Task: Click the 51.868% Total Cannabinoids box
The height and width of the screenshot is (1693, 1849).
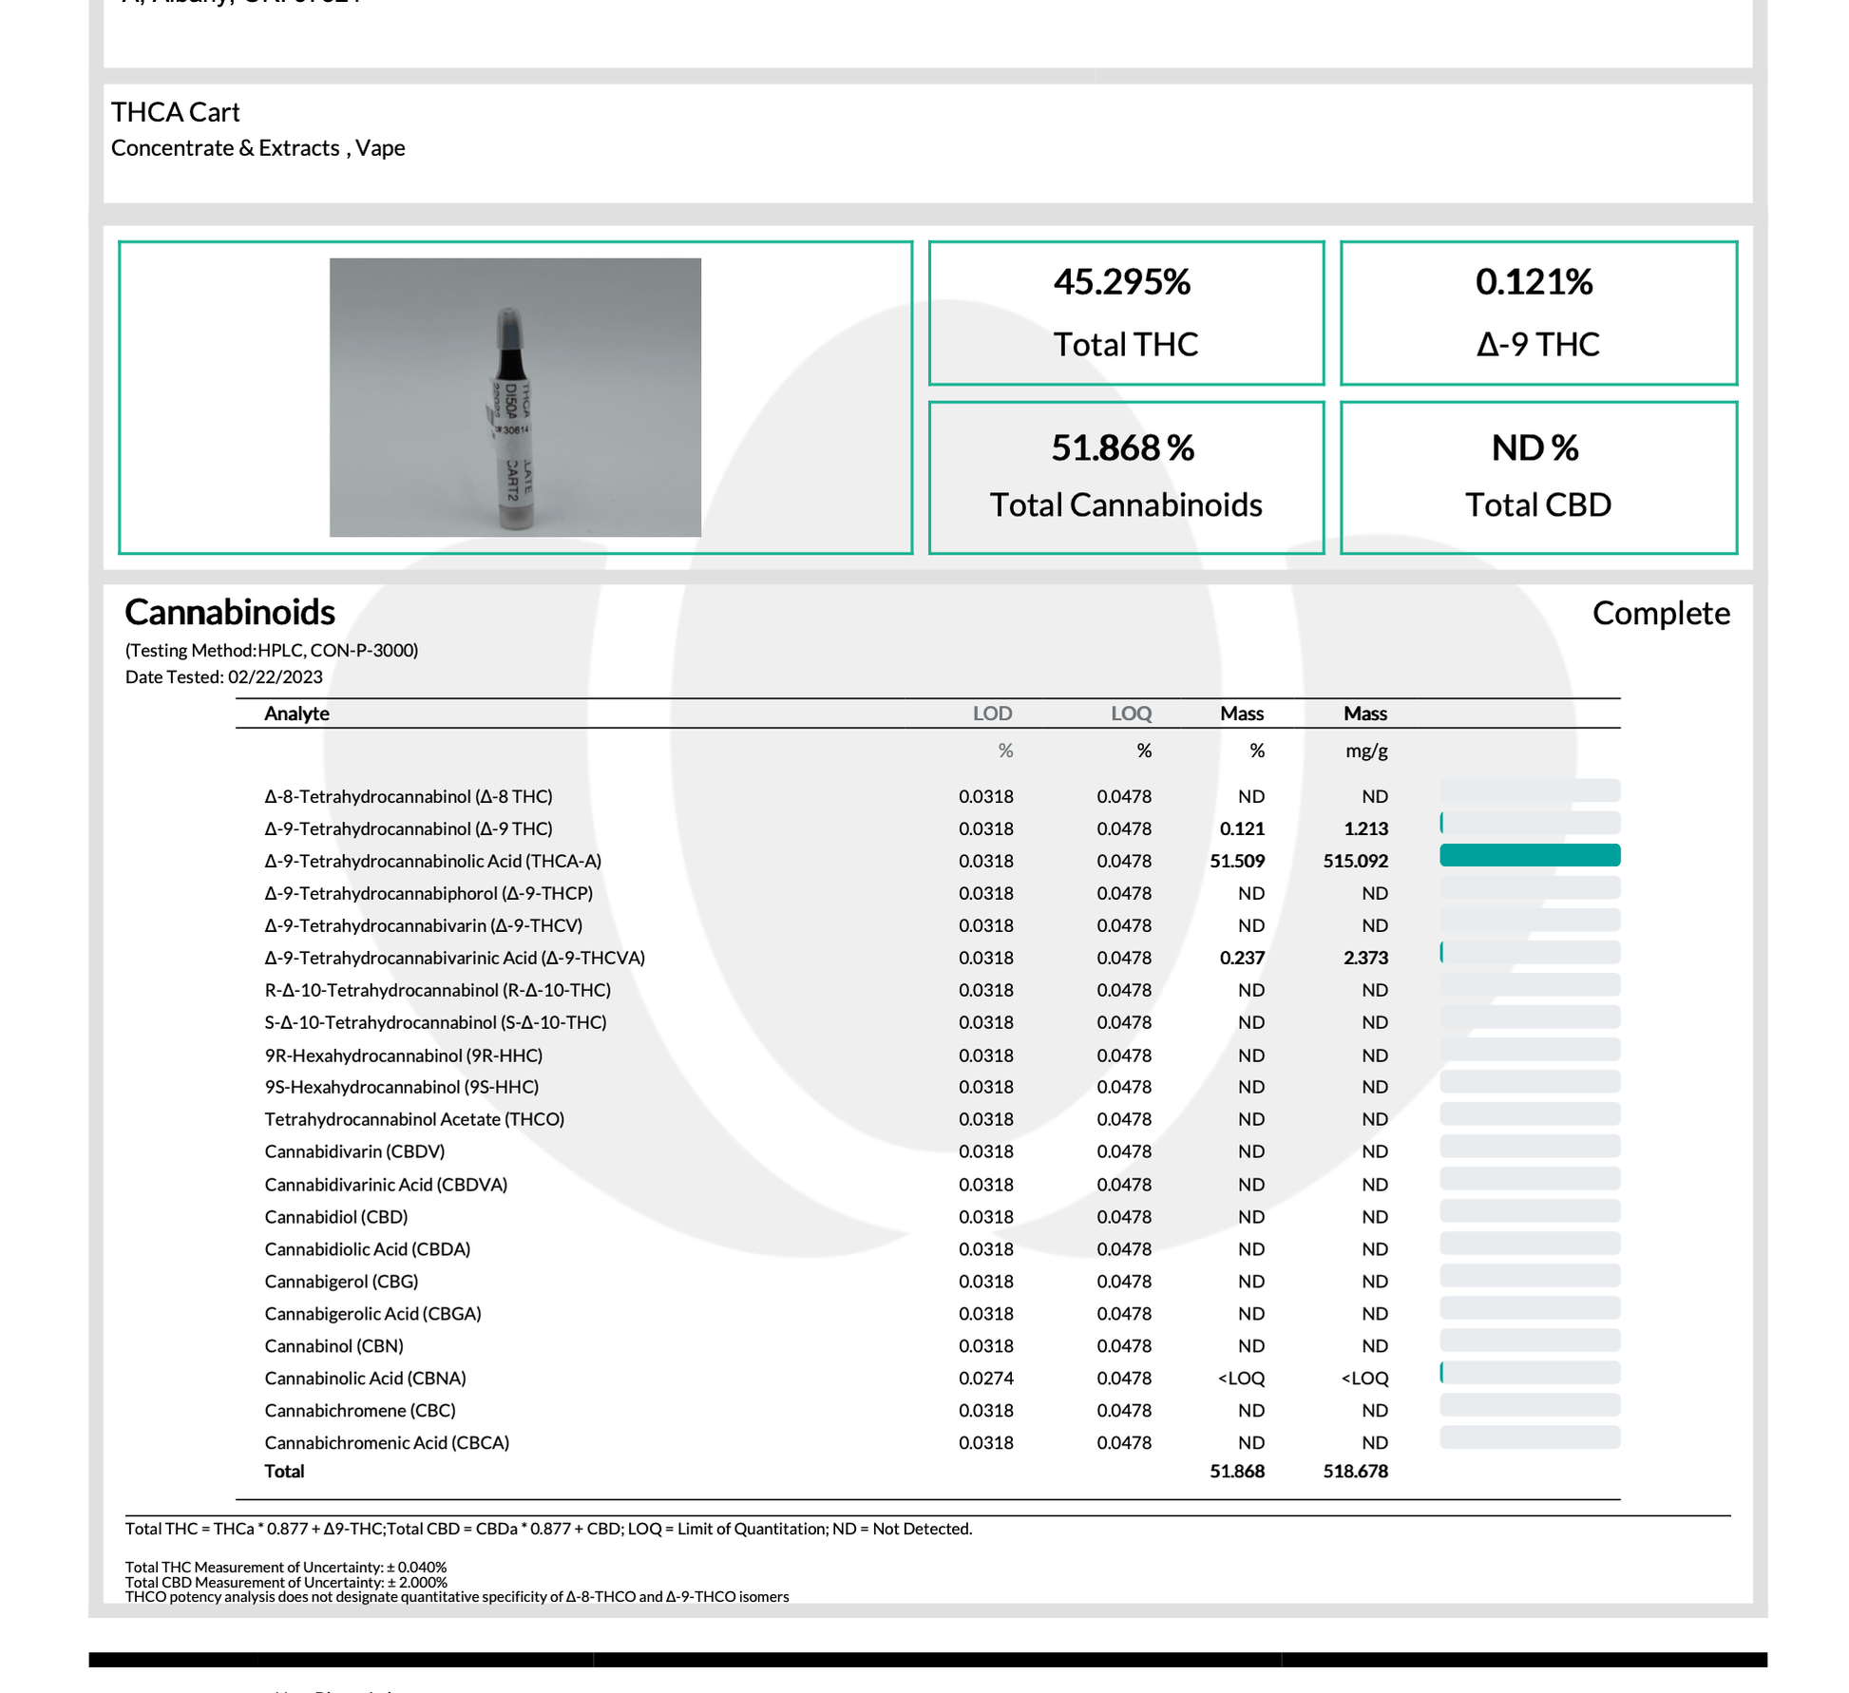Action: 1126,477
